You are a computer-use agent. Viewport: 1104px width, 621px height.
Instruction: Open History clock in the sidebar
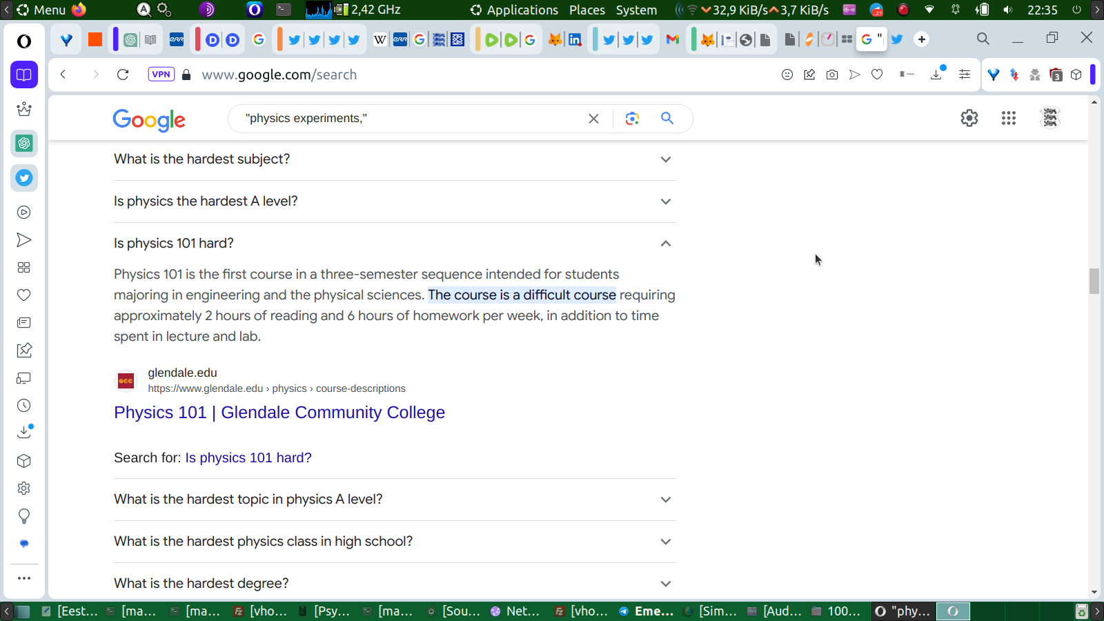pos(24,406)
